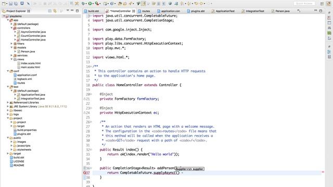The image size is (333, 187).
Task: Click the Search flashlight toolbar icon
Action: (130, 4)
